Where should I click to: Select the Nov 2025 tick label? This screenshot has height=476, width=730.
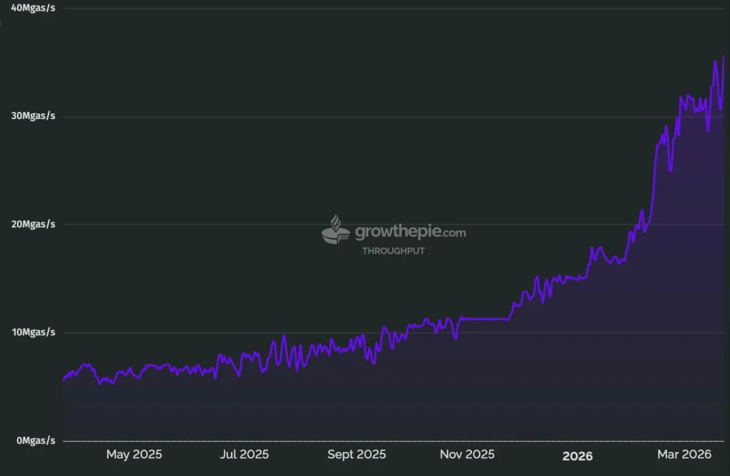467,454
